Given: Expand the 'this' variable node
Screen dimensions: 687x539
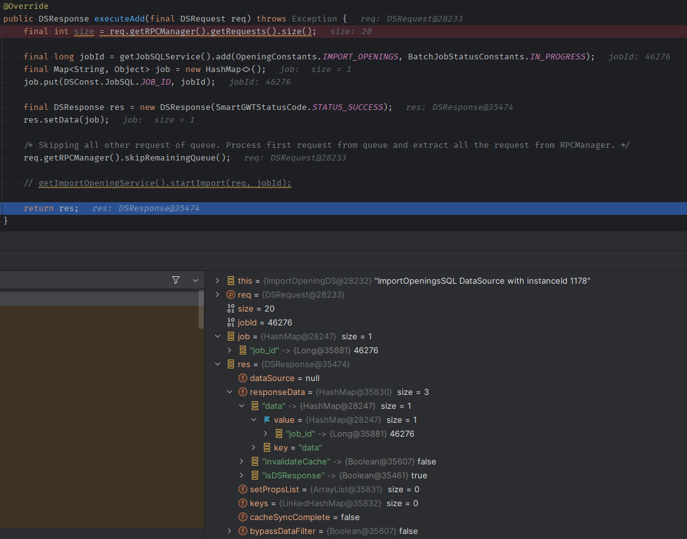Looking at the screenshot, I should (218, 281).
